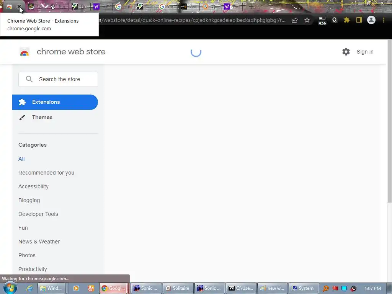
Task: Choose the Blogging category
Action: pos(29,200)
